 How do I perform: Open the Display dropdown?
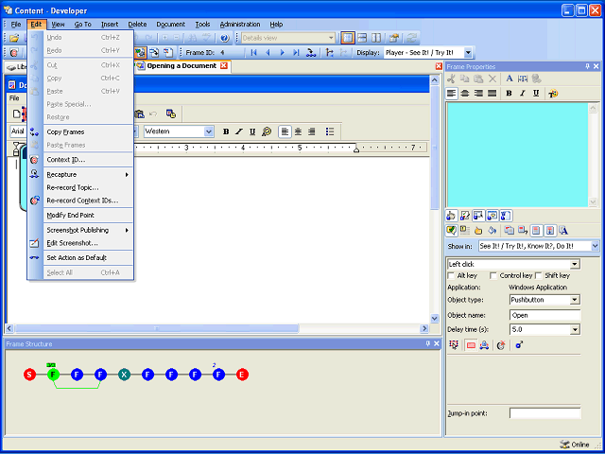(x=468, y=53)
